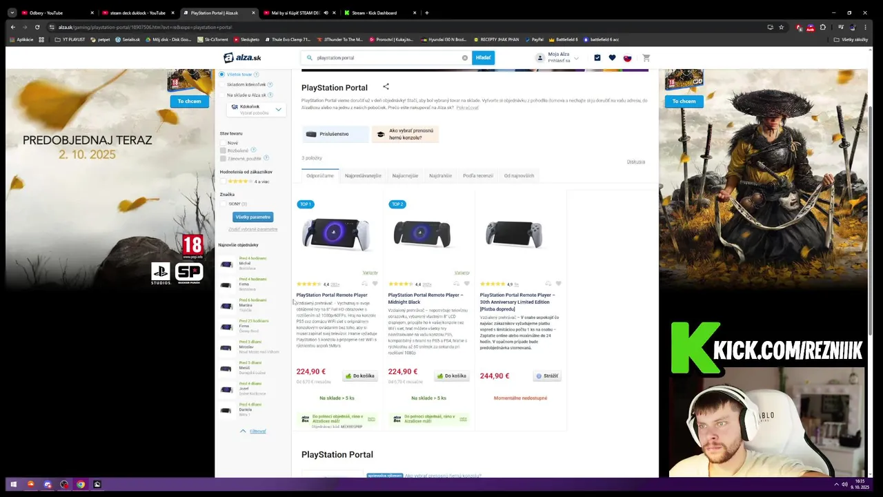Add the 30th Anniversary edition to favorites
883x497 pixels.
tap(558, 284)
